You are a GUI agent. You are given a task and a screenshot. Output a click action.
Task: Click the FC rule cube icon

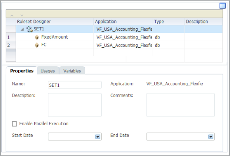pos(37,45)
